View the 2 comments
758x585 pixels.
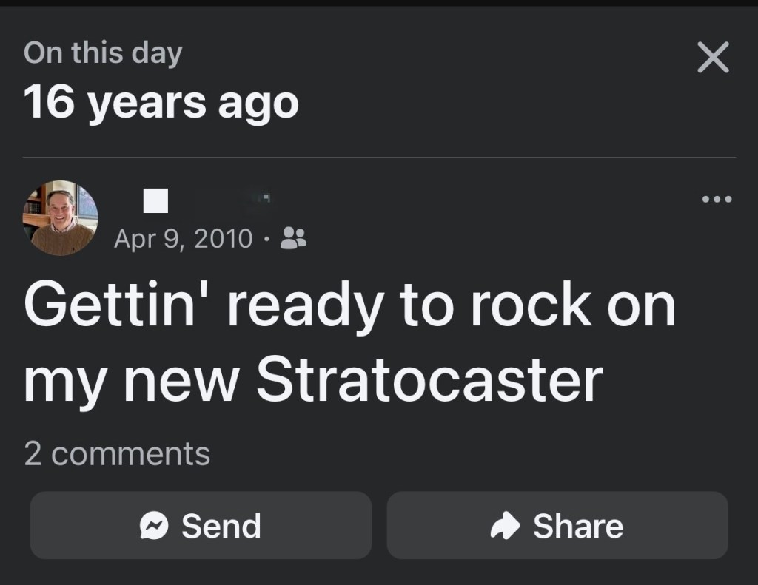tap(117, 453)
